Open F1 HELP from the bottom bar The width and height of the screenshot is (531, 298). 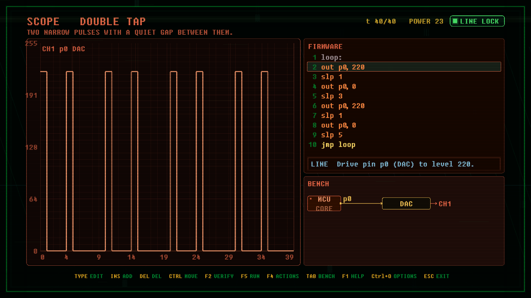coord(353,276)
